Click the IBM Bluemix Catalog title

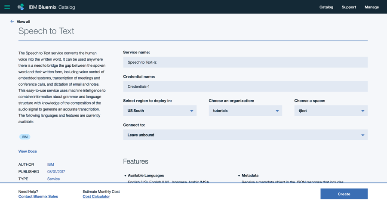(52, 7)
